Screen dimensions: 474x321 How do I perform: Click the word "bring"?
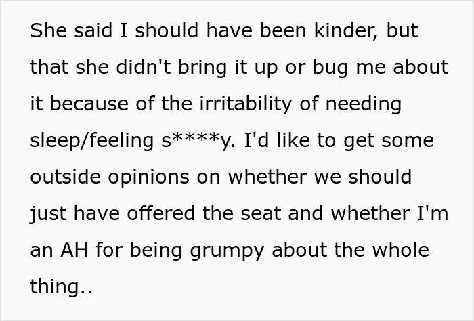click(x=202, y=68)
